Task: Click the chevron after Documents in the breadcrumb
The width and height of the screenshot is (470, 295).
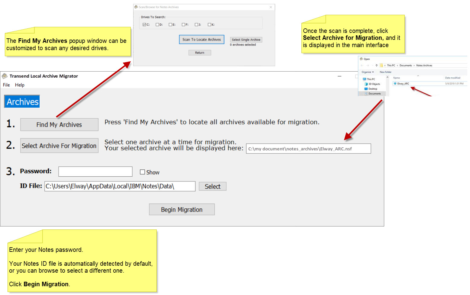Action: point(414,66)
